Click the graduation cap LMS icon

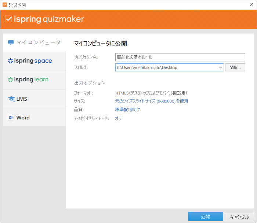tap(11, 99)
